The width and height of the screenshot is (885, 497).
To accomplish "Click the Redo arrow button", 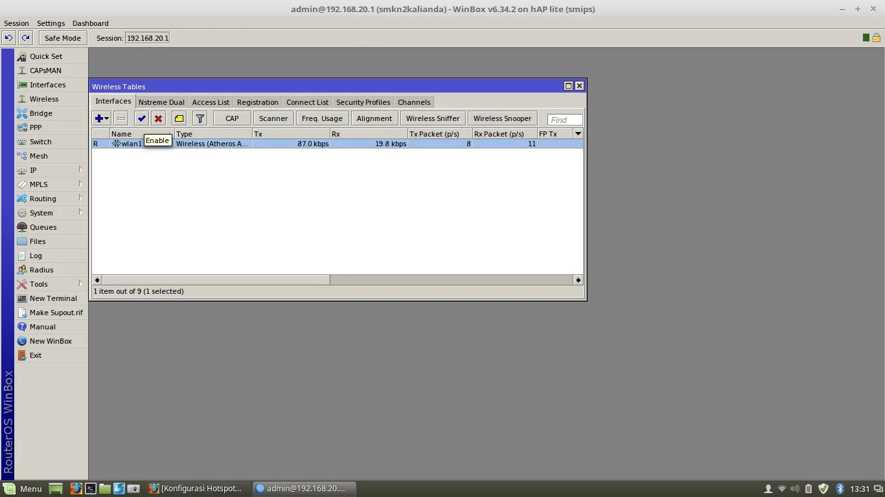I will [25, 38].
